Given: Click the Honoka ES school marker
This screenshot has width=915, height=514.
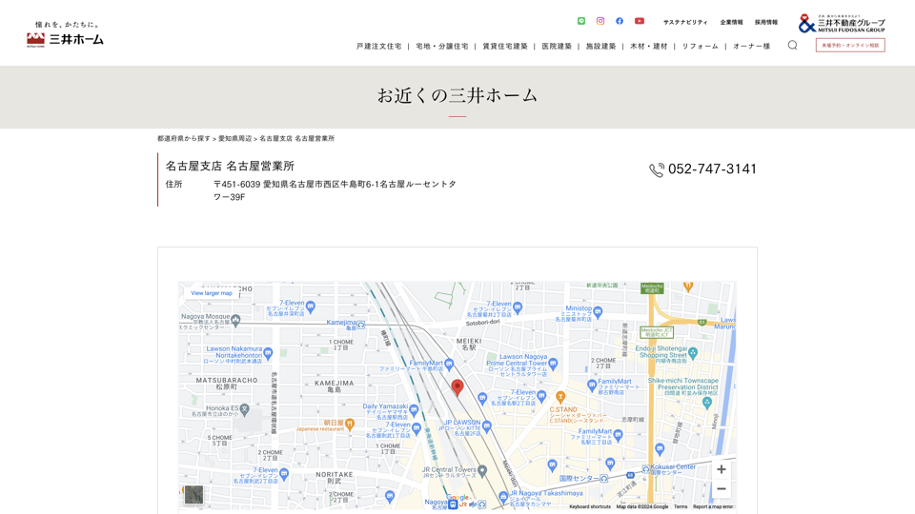Looking at the screenshot, I should [245, 409].
